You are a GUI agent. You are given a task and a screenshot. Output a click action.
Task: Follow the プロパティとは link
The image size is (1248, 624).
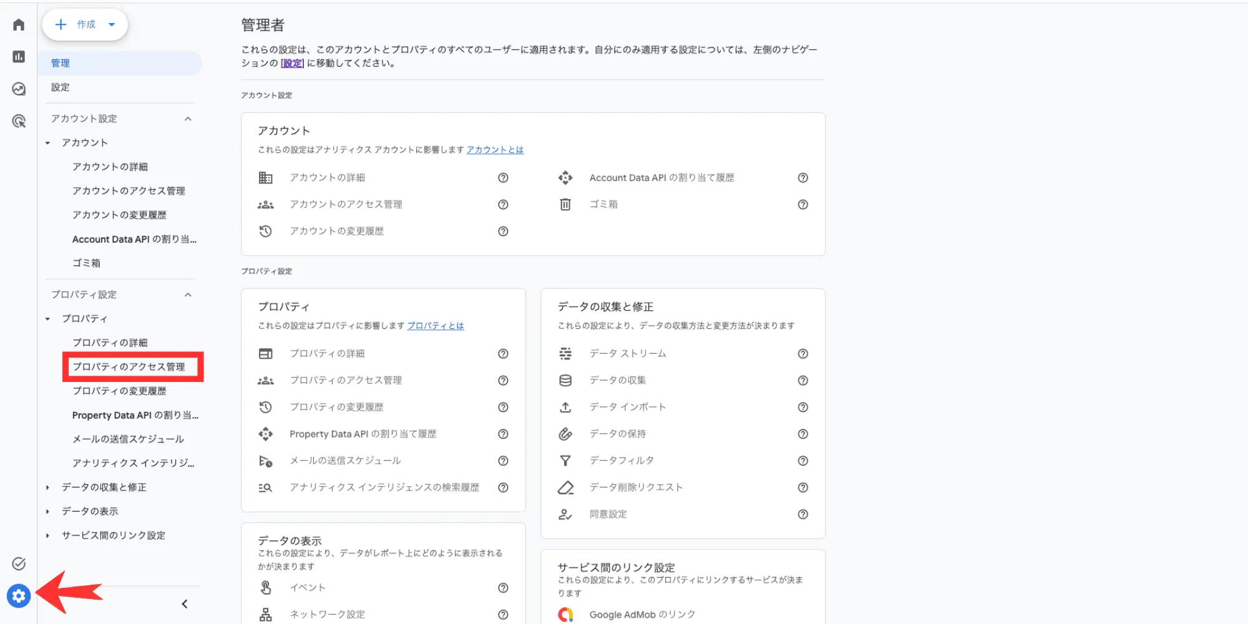point(436,326)
